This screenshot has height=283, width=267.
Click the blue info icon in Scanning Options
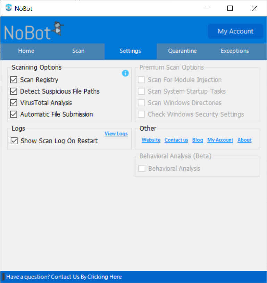(125, 73)
